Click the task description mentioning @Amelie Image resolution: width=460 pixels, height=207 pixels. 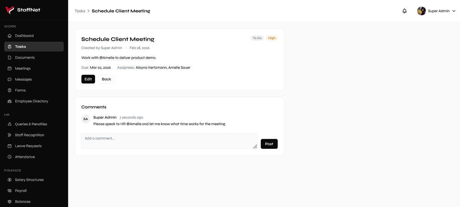(119, 58)
